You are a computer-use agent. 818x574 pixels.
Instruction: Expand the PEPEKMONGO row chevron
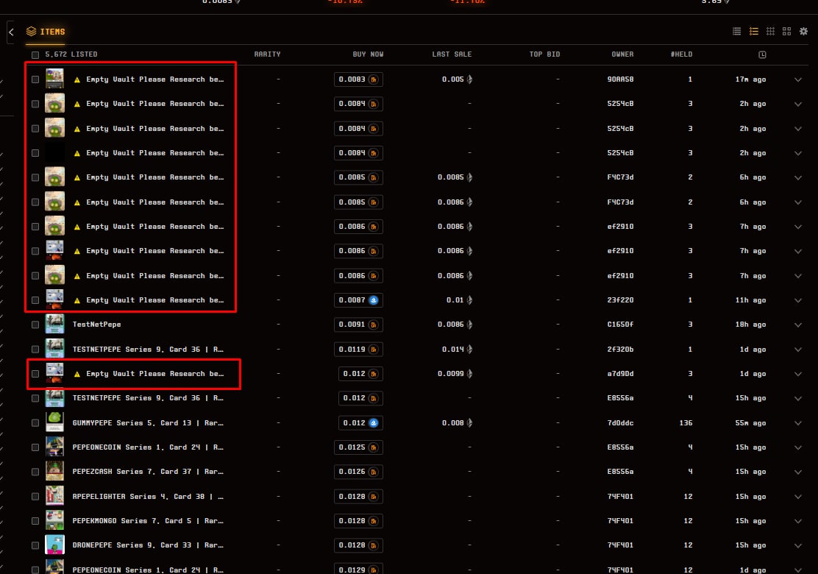pos(797,521)
